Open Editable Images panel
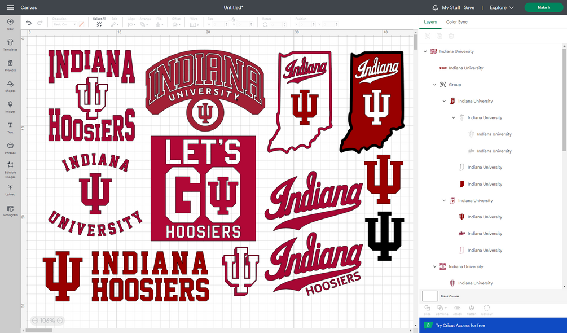 10,169
